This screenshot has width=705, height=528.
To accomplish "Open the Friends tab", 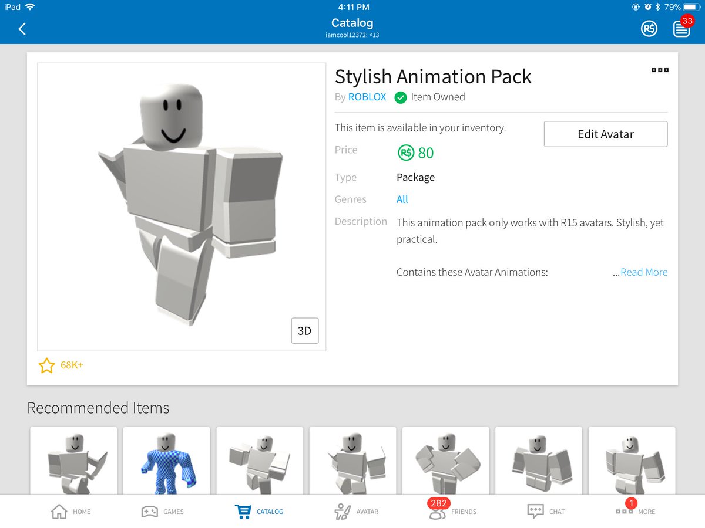I will (x=452, y=510).
